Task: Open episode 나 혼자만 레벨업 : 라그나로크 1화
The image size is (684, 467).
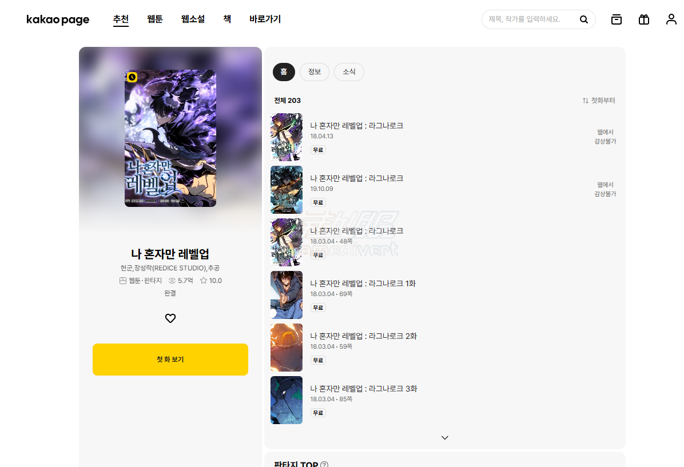Action: 363,283
